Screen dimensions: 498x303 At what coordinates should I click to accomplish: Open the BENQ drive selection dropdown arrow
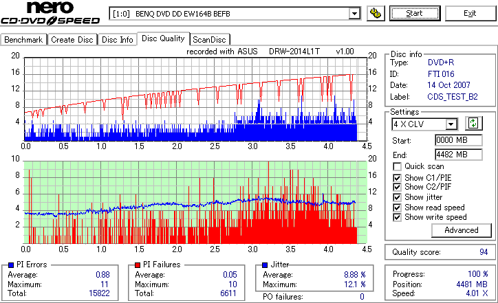click(x=354, y=14)
